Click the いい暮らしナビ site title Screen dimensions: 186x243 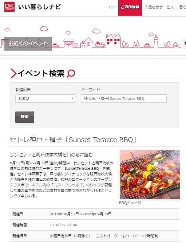pos(40,7)
